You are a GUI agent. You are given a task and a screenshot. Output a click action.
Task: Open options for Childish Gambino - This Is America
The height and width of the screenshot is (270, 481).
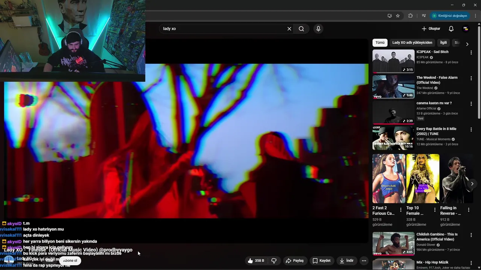471,235
